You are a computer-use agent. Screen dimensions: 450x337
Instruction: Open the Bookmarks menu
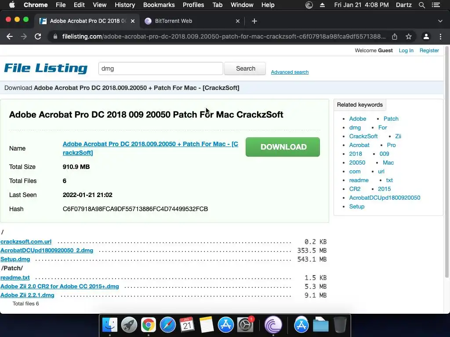(x=159, y=5)
